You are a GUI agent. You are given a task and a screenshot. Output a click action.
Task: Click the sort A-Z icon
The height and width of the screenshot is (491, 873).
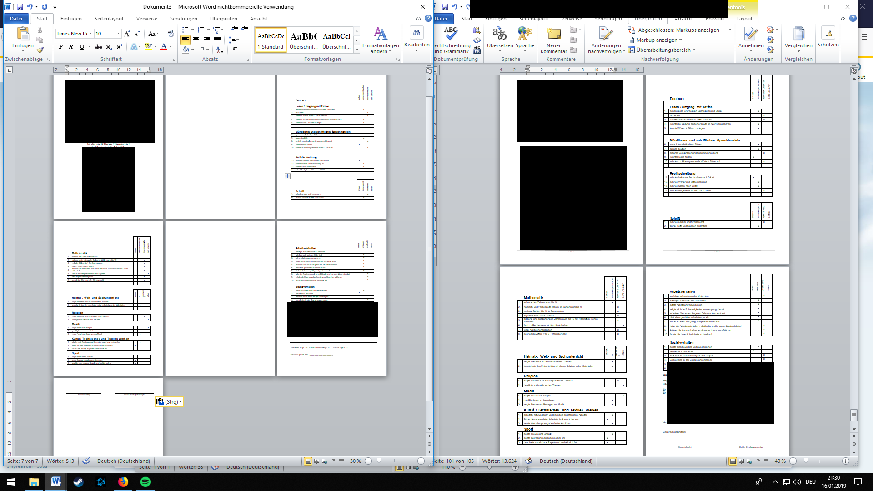[220, 50]
